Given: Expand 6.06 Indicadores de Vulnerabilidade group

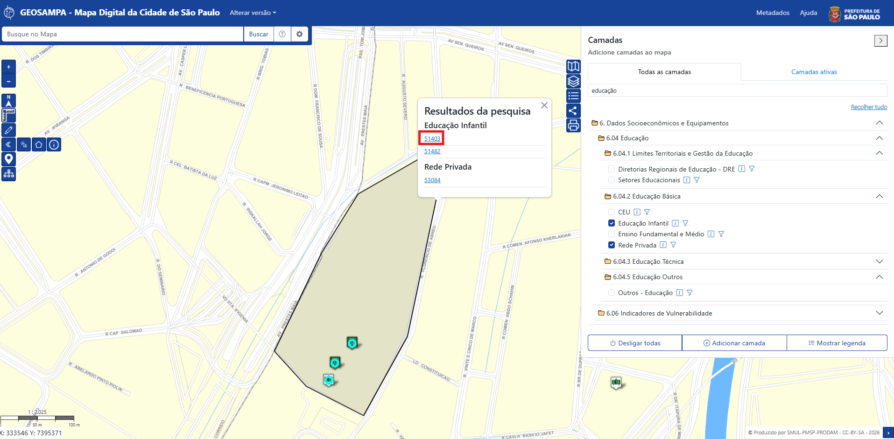Looking at the screenshot, I should click(880, 313).
